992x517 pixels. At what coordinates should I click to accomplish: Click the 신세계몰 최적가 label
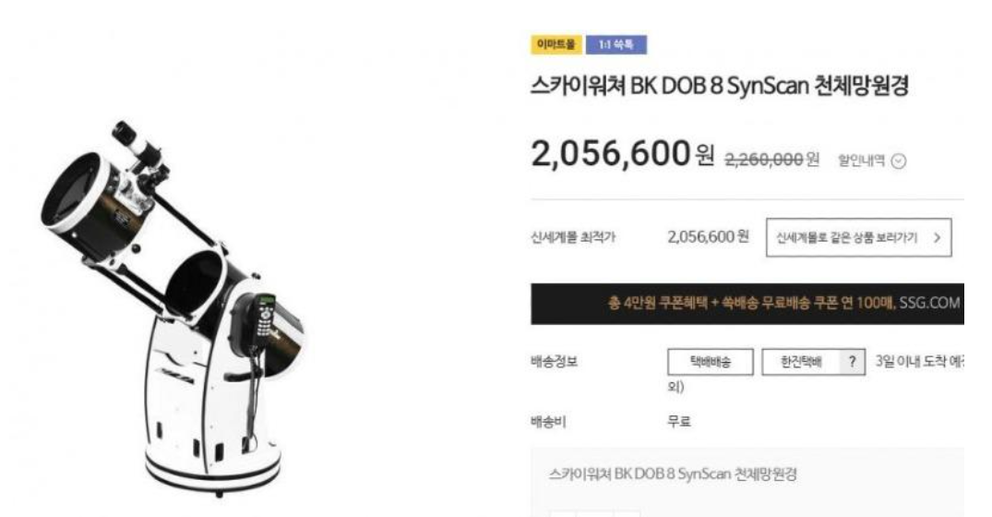click(572, 237)
